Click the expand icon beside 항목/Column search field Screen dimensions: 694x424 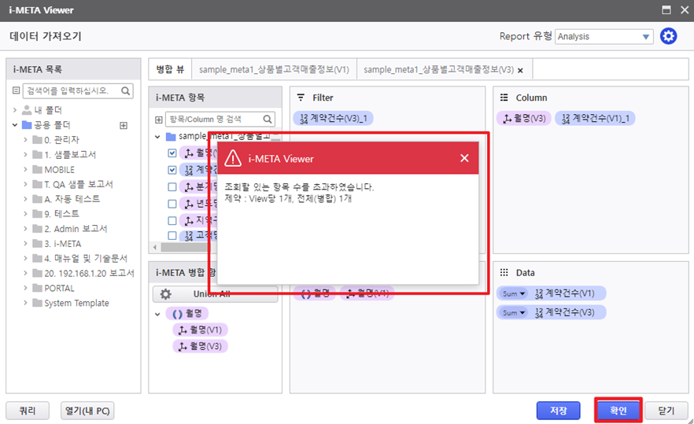158,120
